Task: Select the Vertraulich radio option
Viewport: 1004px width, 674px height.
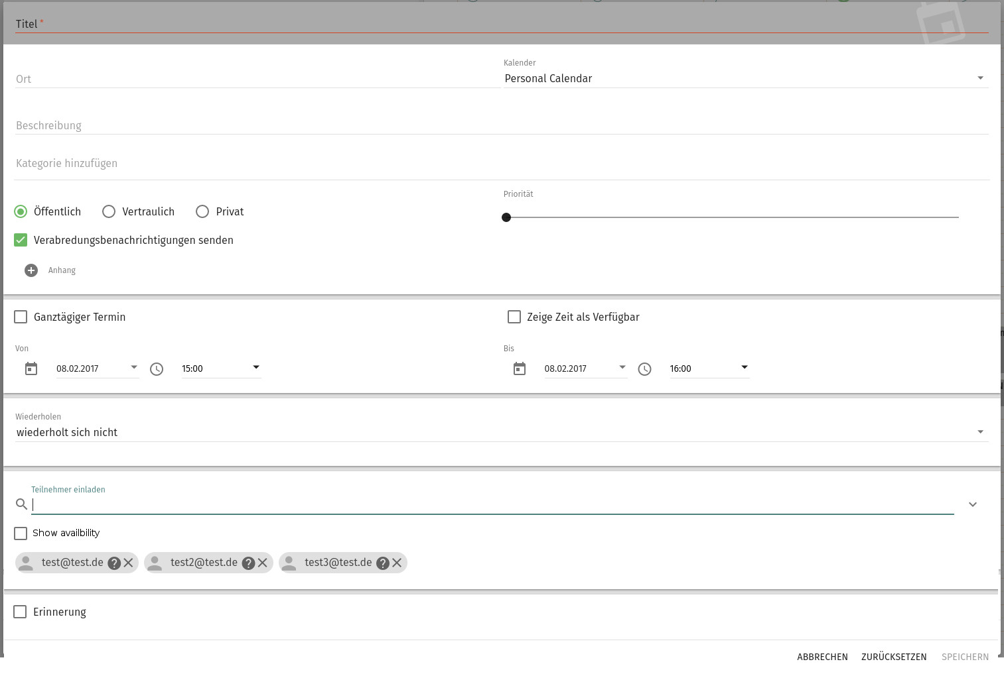Action: click(x=109, y=211)
